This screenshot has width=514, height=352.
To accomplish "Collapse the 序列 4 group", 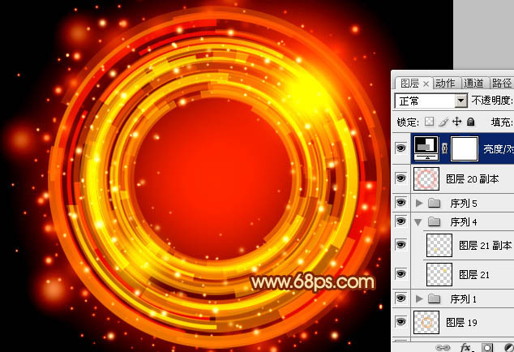I will [x=419, y=221].
